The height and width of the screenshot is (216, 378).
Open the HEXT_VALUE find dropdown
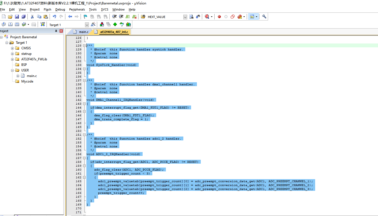tap(185, 17)
